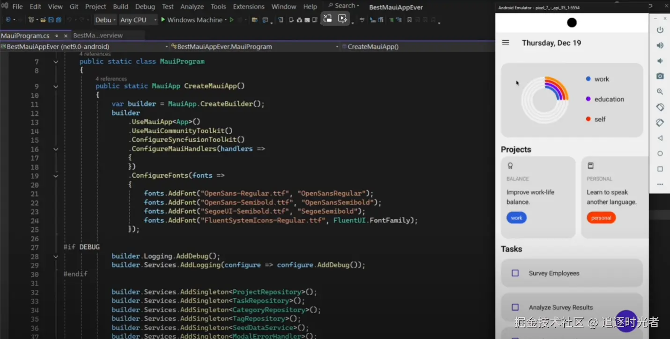Tap the blue work tag chip
This screenshot has height=339, width=670.
516,218
